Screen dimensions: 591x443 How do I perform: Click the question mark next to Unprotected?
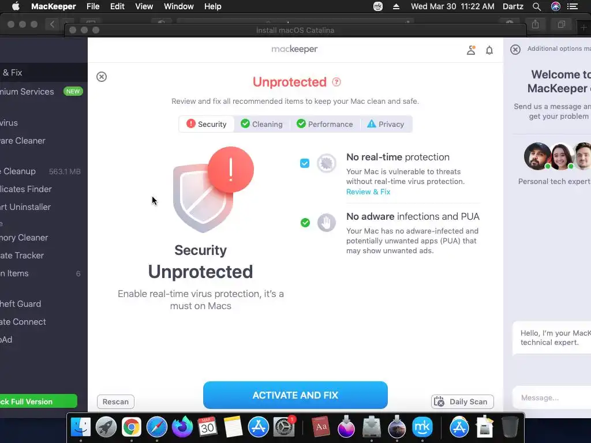[336, 82]
